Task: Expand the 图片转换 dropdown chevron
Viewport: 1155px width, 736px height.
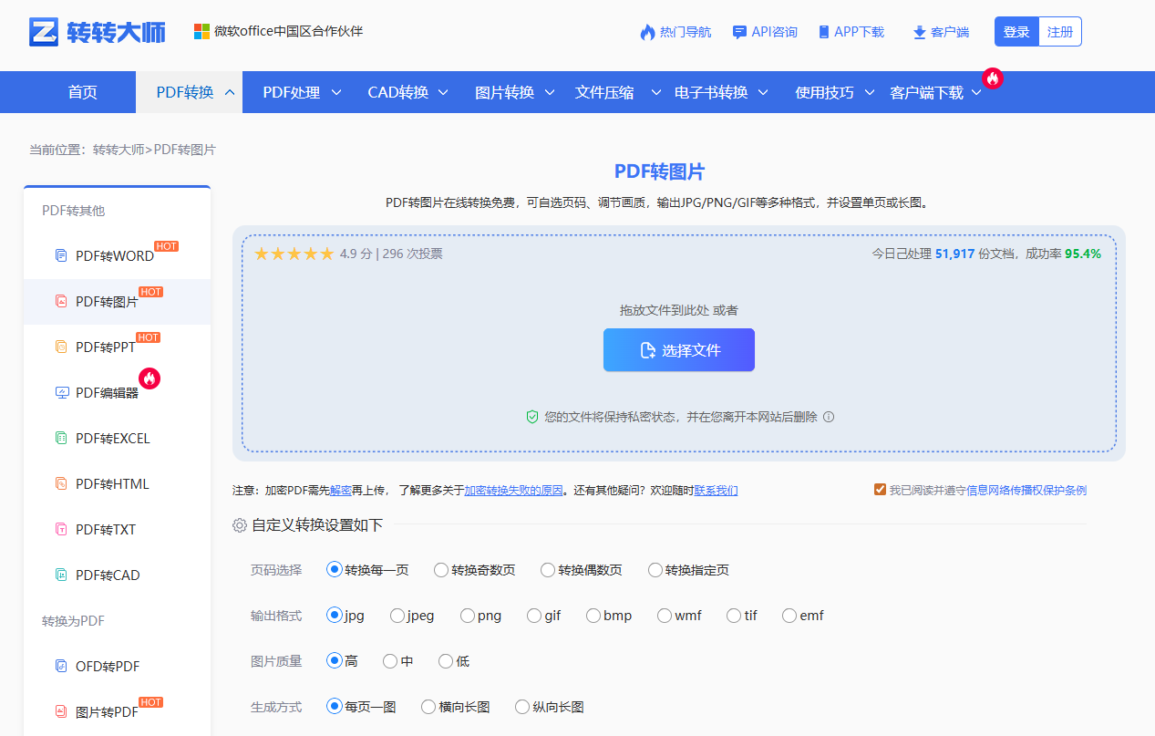Action: point(550,92)
